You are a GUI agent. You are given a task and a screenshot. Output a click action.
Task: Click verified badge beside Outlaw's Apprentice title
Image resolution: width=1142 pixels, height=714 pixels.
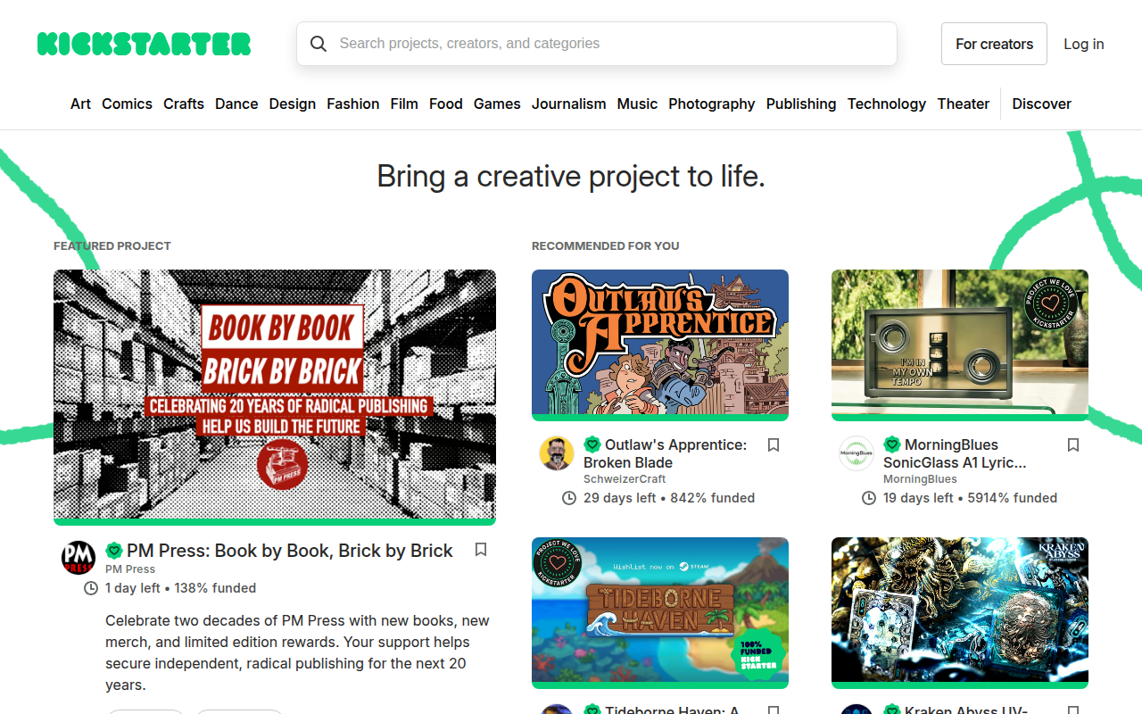coord(592,444)
